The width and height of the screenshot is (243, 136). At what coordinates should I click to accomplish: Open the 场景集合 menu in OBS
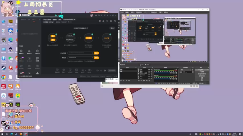tap(154, 12)
